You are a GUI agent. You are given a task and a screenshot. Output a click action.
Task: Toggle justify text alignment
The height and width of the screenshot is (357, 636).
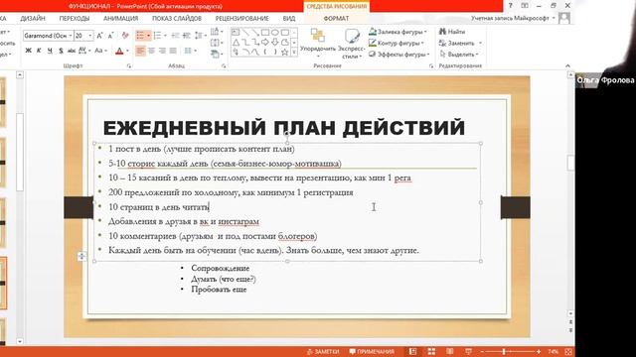pos(173,51)
